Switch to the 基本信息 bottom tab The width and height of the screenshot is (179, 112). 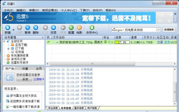click(79, 108)
